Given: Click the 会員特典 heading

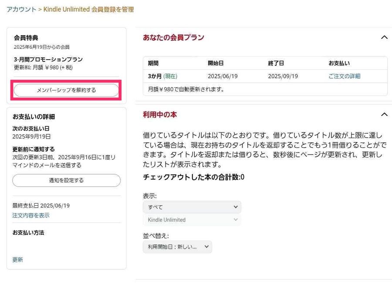Looking at the screenshot, I should [x=26, y=38].
